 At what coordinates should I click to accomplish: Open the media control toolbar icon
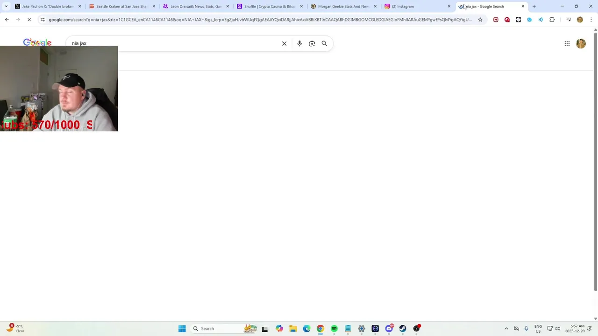tap(569, 20)
